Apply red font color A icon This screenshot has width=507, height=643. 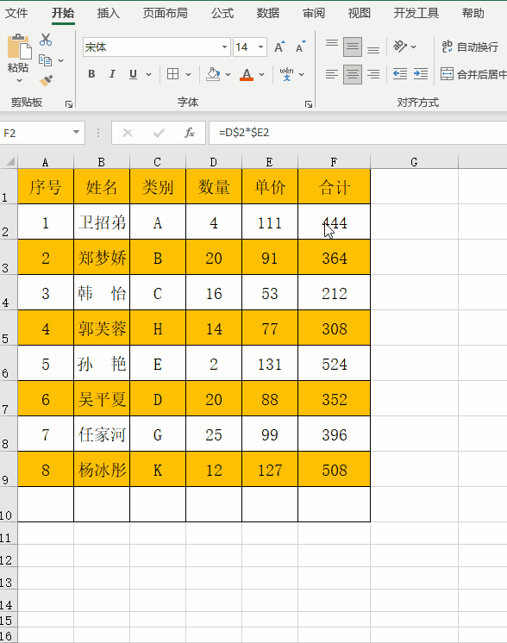click(246, 74)
